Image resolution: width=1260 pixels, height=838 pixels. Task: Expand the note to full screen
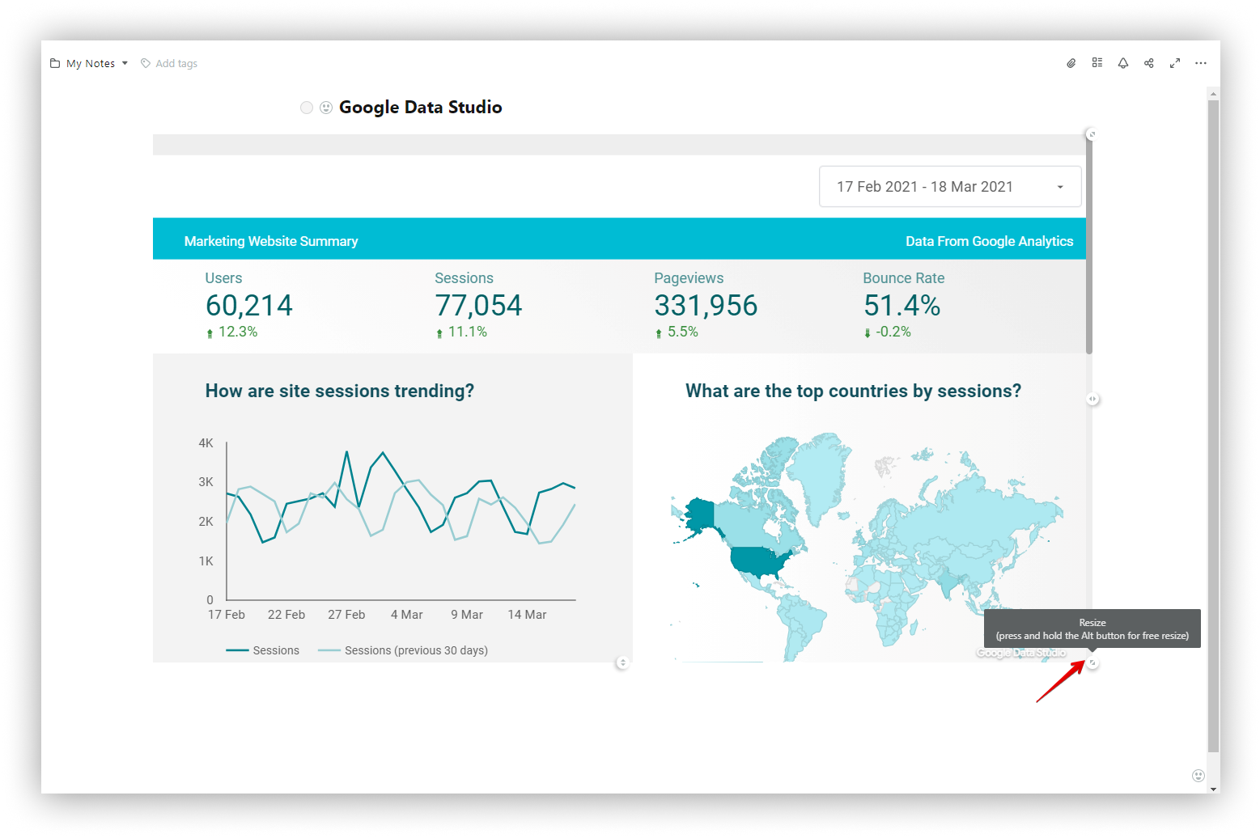[1174, 63]
